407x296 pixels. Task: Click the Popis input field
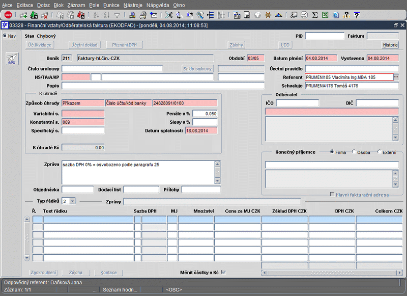click(x=163, y=86)
